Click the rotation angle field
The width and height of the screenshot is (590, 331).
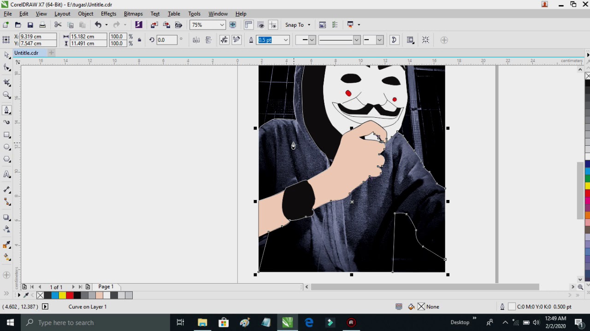167,40
